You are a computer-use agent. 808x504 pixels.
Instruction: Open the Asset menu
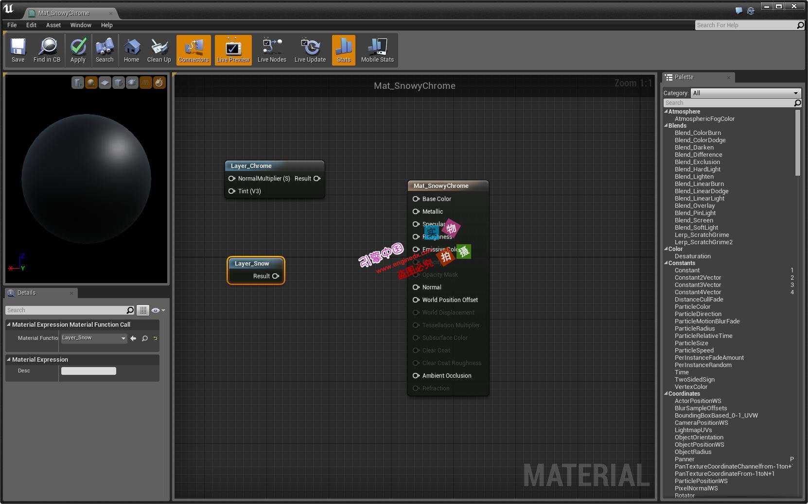point(53,25)
